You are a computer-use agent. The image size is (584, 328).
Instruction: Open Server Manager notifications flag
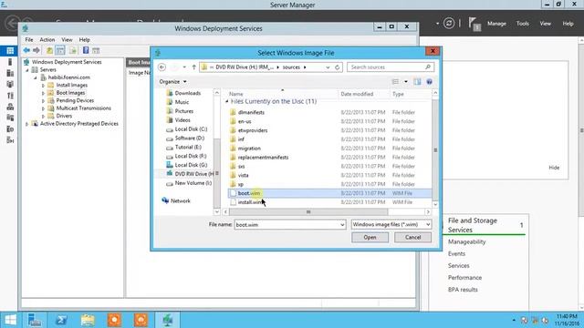coord(474,24)
